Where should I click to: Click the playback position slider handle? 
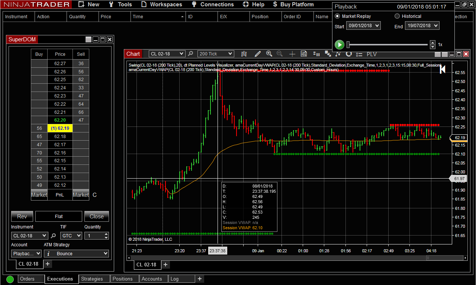tap(348, 45)
